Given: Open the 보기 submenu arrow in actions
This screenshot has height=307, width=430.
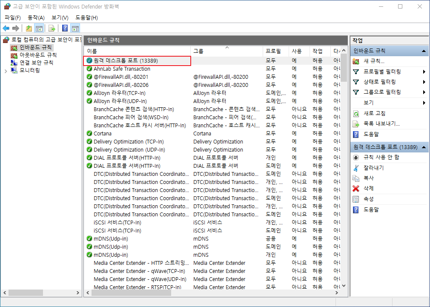Looking at the screenshot, I should click(424, 103).
